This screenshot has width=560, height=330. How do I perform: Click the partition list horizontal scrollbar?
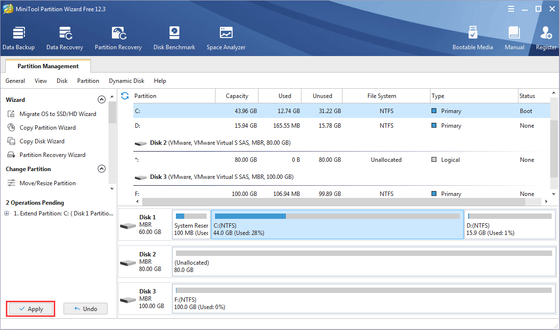click(334, 202)
